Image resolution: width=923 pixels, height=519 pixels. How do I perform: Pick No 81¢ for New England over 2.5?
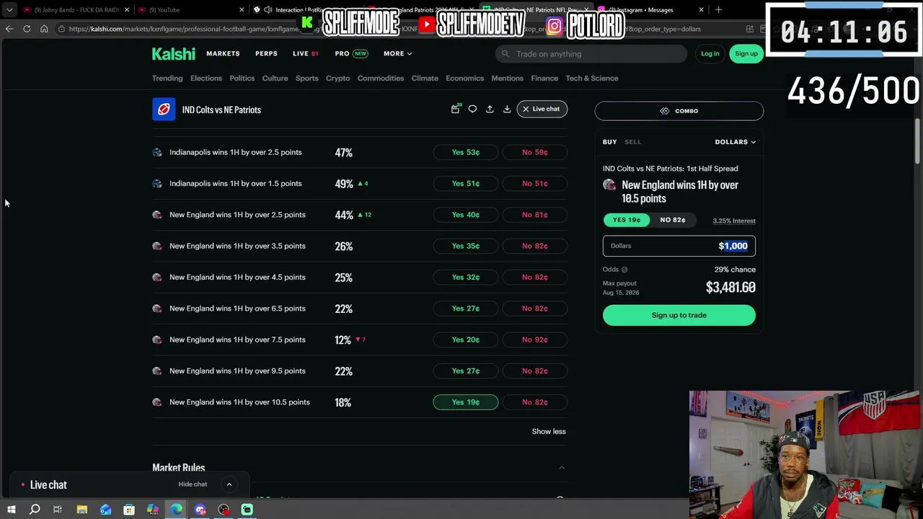tap(535, 215)
